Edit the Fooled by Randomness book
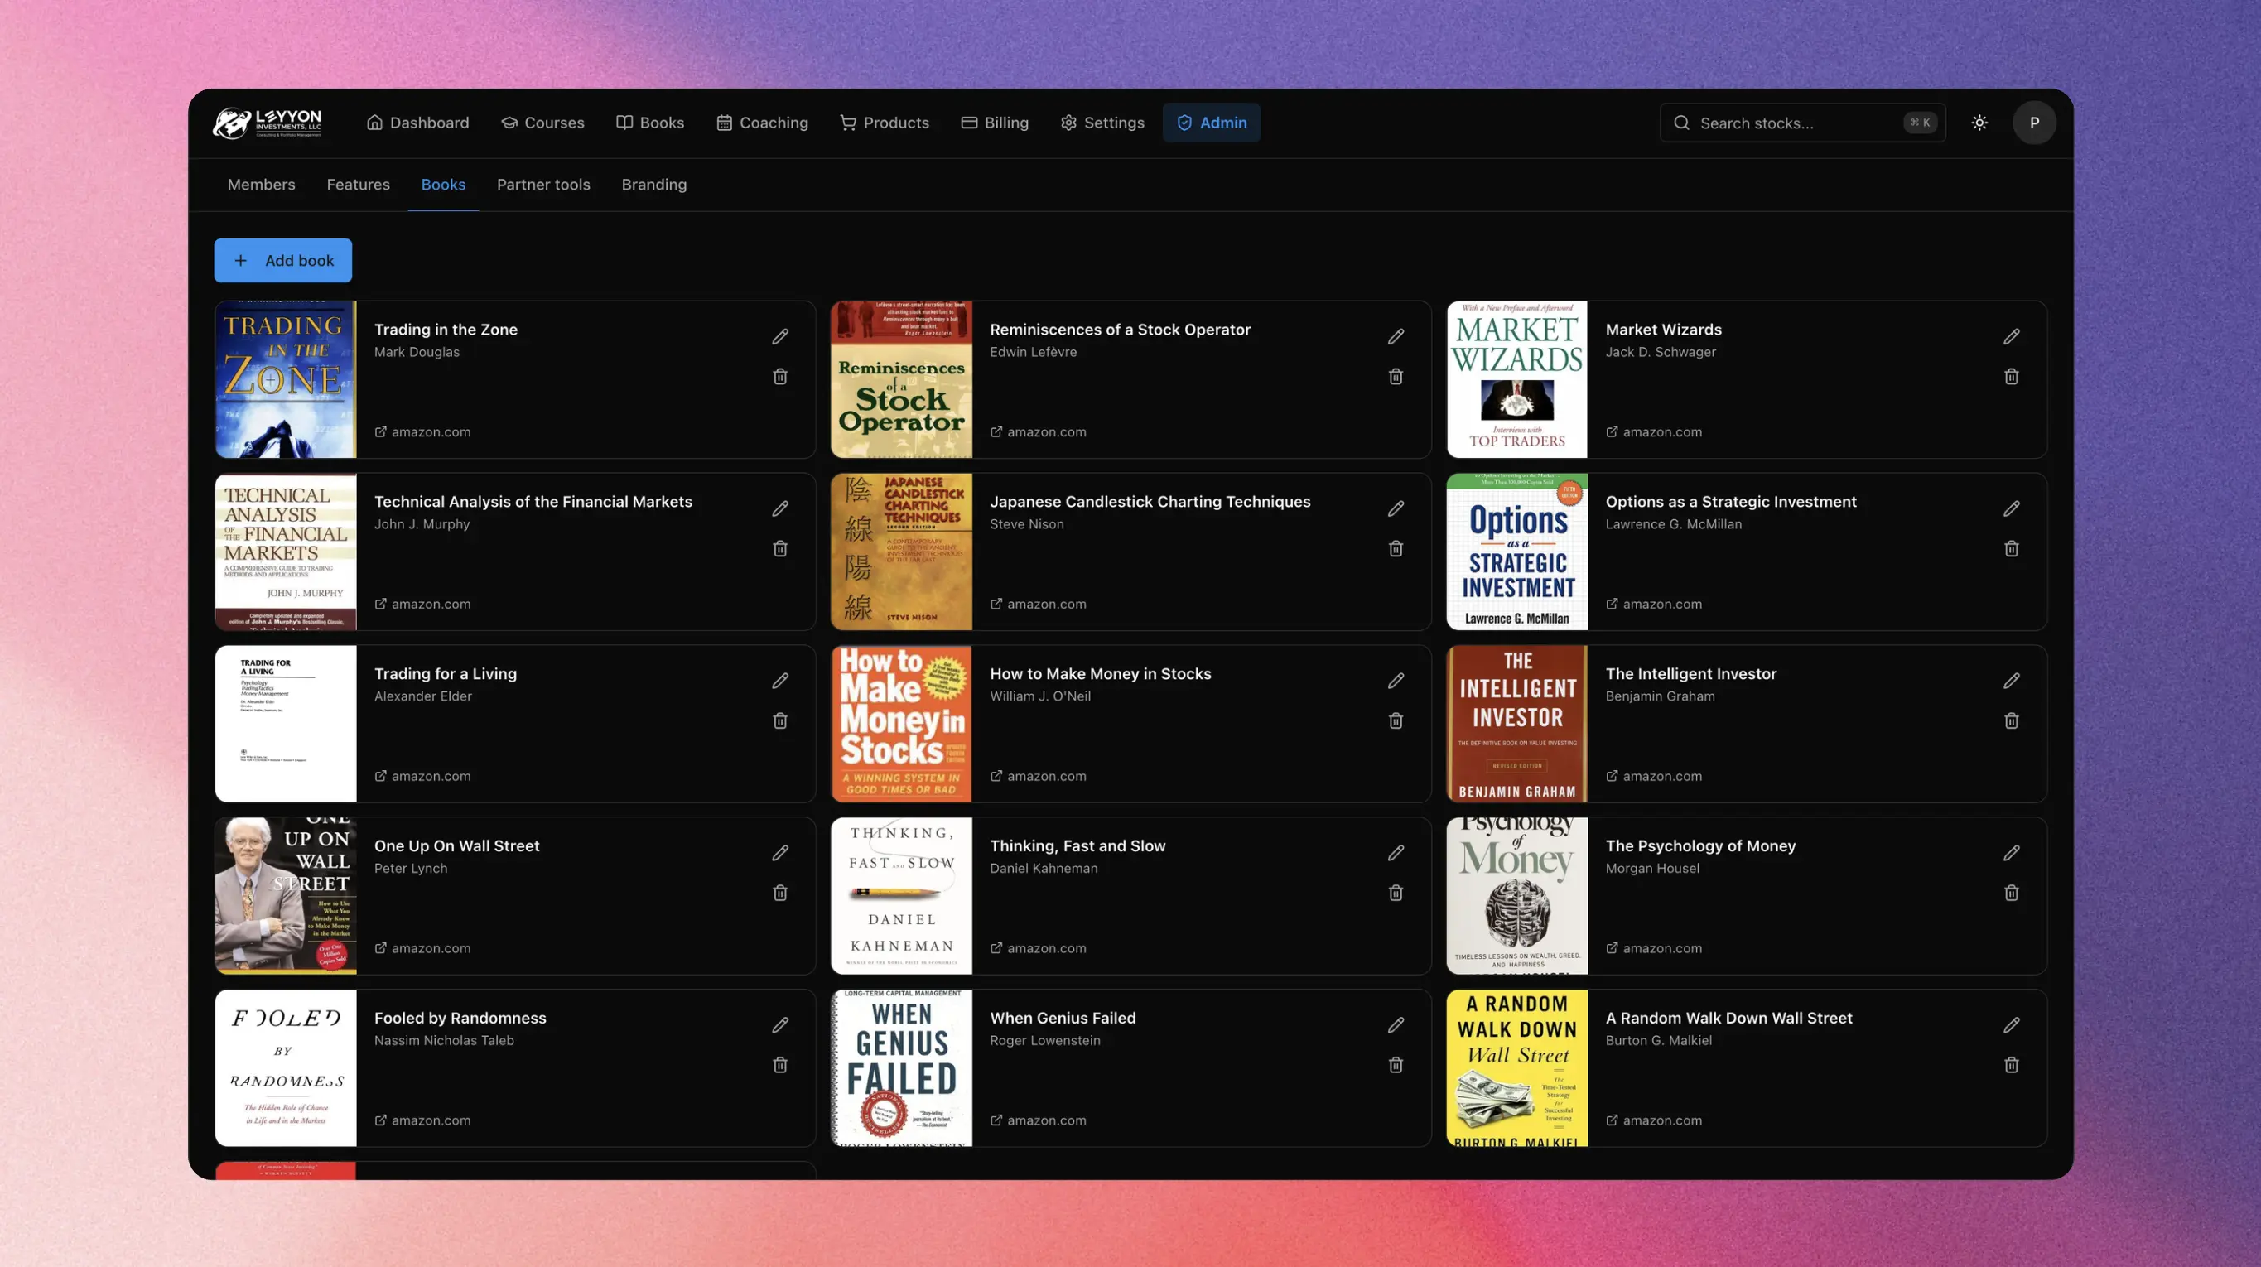Image resolution: width=2261 pixels, height=1267 pixels. (x=780, y=1025)
